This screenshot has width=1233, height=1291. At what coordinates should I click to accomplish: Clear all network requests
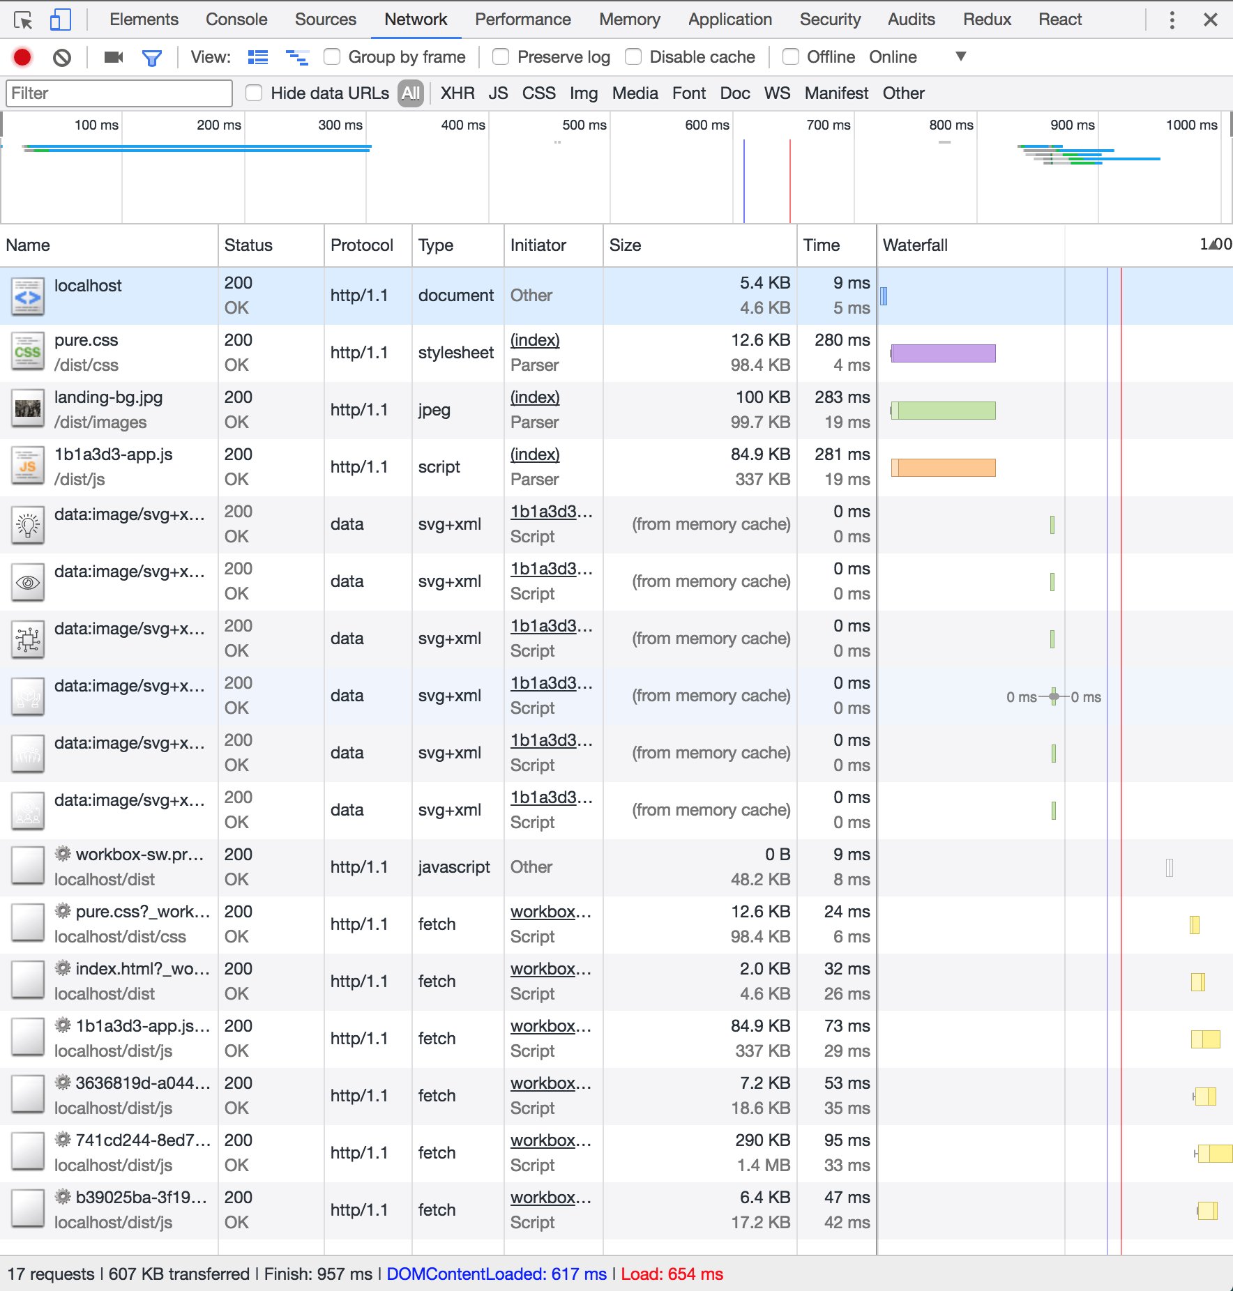click(61, 57)
